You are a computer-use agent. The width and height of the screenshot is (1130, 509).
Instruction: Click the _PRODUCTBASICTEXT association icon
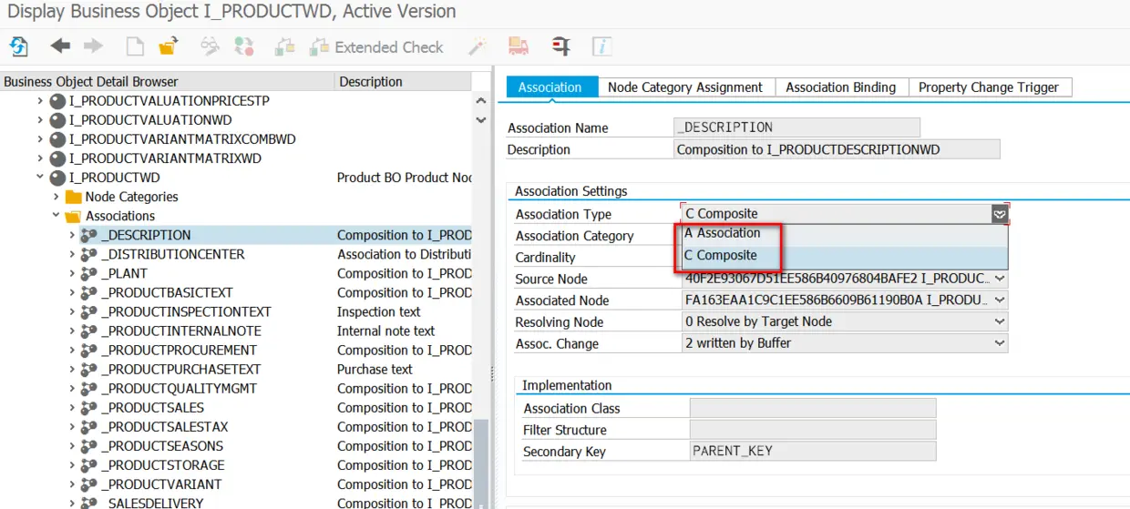click(89, 292)
